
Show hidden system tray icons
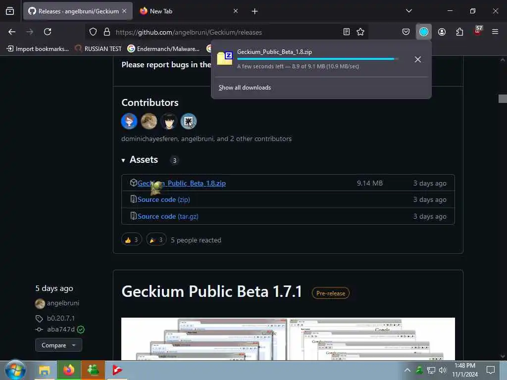(x=407, y=370)
